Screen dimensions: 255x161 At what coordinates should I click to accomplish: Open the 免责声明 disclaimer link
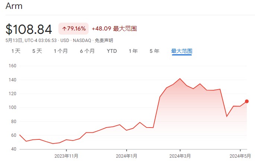pyautogui.click(x=104, y=40)
